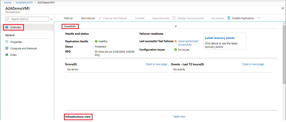Click the magnifier icon in search box
The width and height of the screenshot is (286, 122).
[8, 19]
